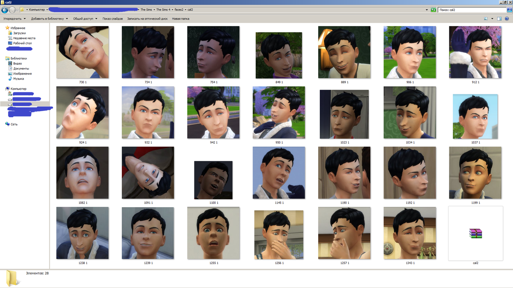Viewport: 513px width, 288px height.
Task: Open the Общий доступ dropdown
Action: [x=85, y=19]
